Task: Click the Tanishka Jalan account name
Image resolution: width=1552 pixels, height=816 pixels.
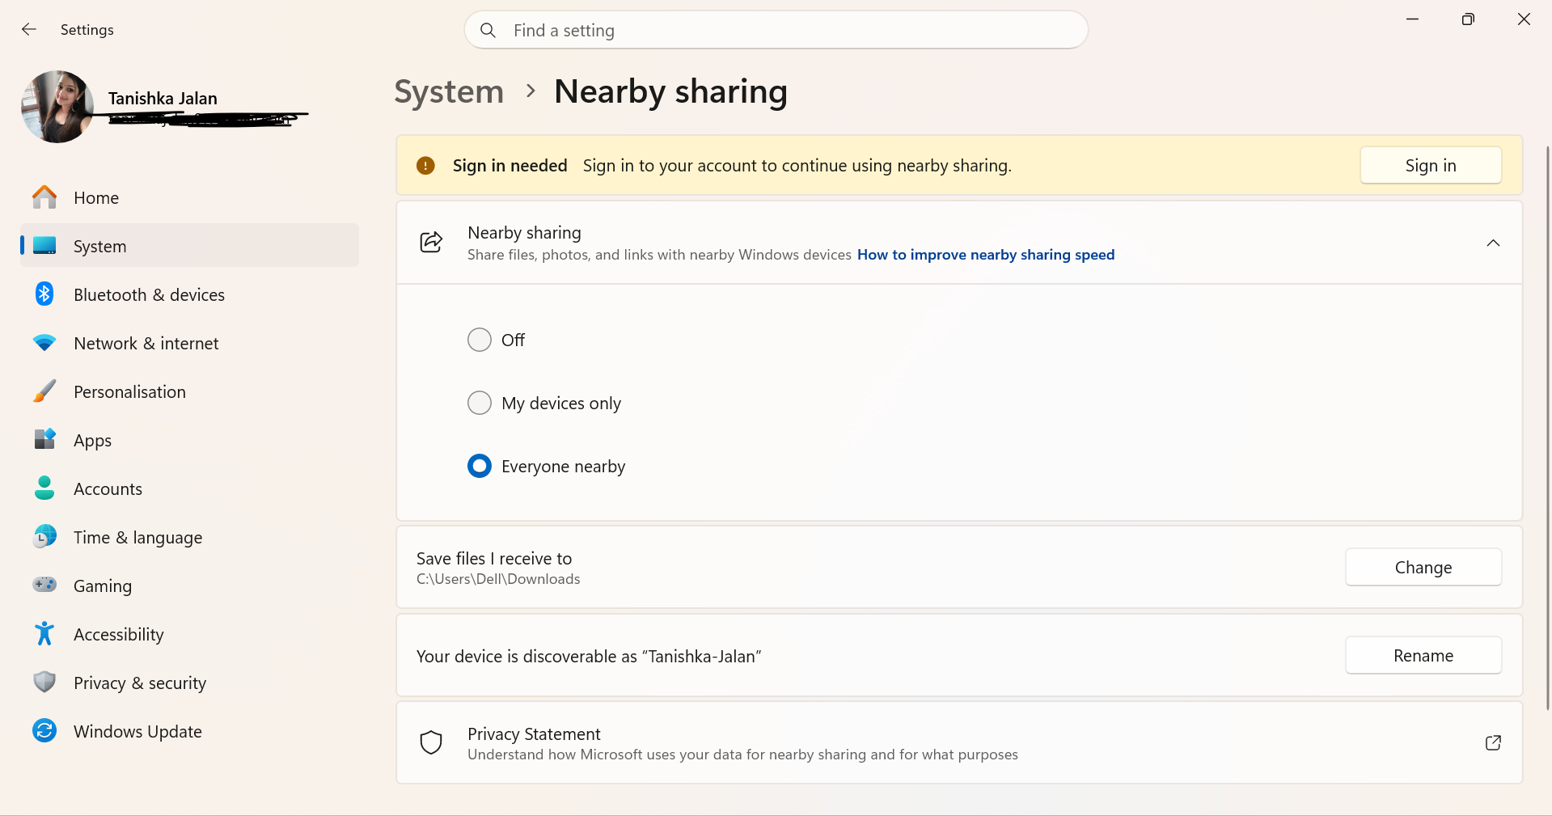Action: [163, 99]
